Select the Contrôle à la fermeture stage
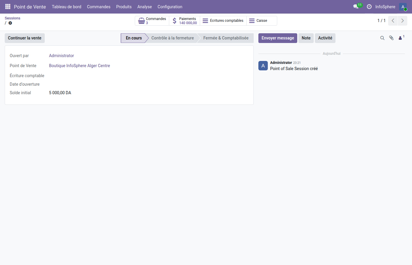This screenshot has width=412, height=265. click(x=172, y=38)
